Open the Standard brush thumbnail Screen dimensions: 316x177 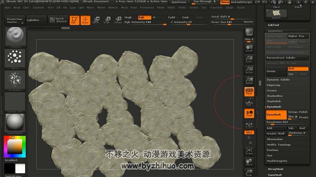pyautogui.click(x=15, y=37)
